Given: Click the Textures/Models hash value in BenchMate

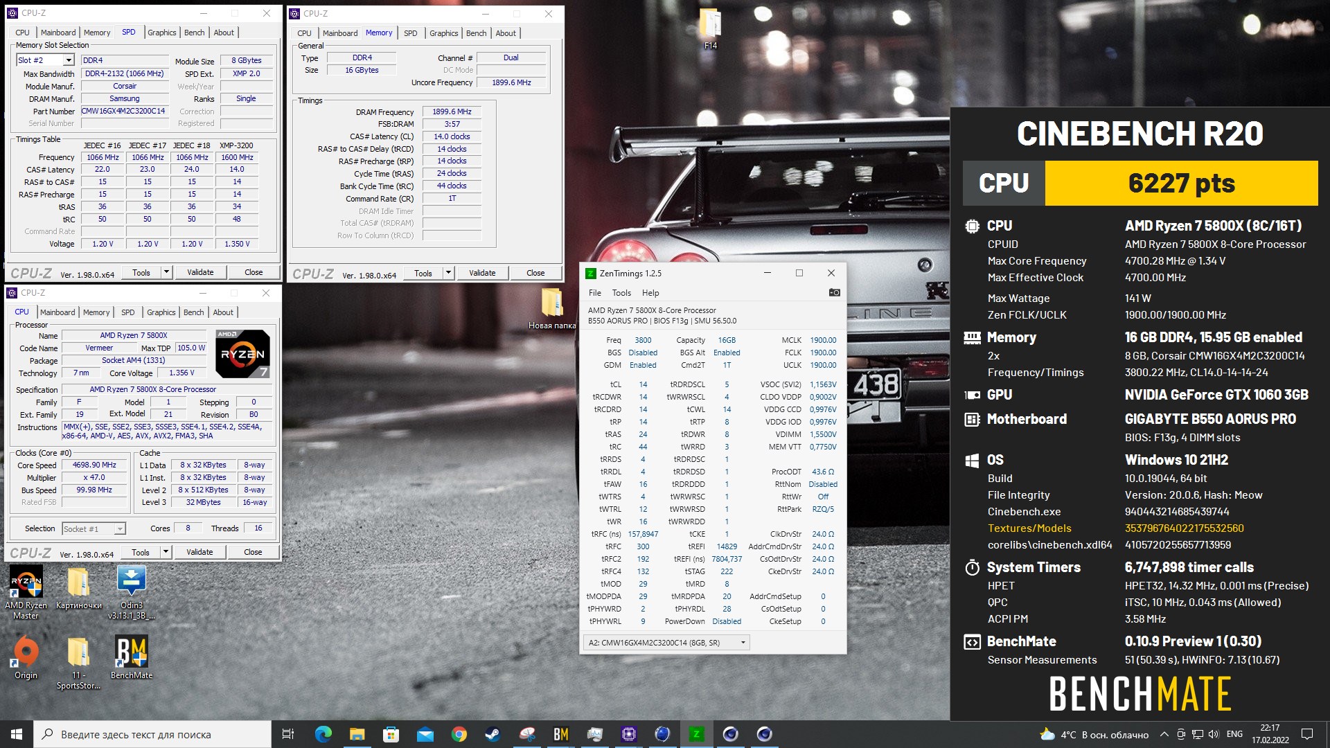Looking at the screenshot, I should 1184,528.
